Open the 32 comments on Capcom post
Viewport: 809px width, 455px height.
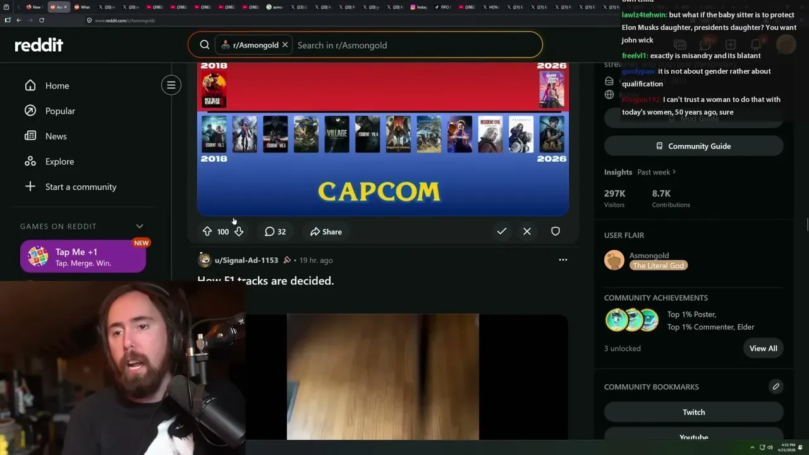pos(275,231)
